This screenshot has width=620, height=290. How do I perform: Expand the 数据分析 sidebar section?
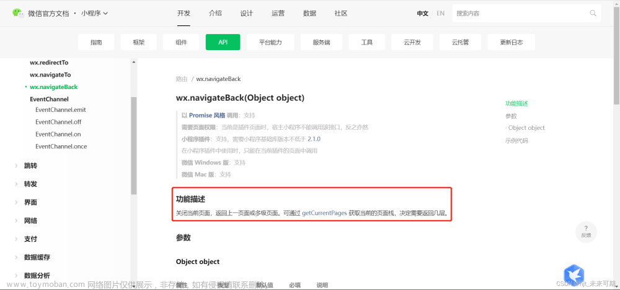tap(37, 275)
